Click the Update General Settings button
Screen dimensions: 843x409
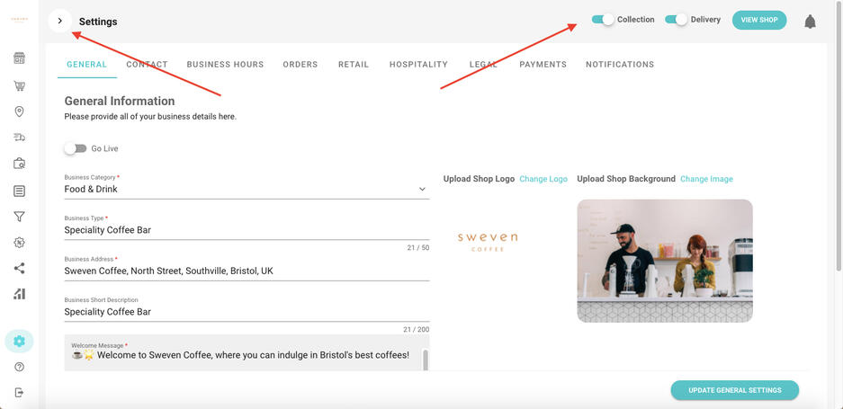pos(734,390)
